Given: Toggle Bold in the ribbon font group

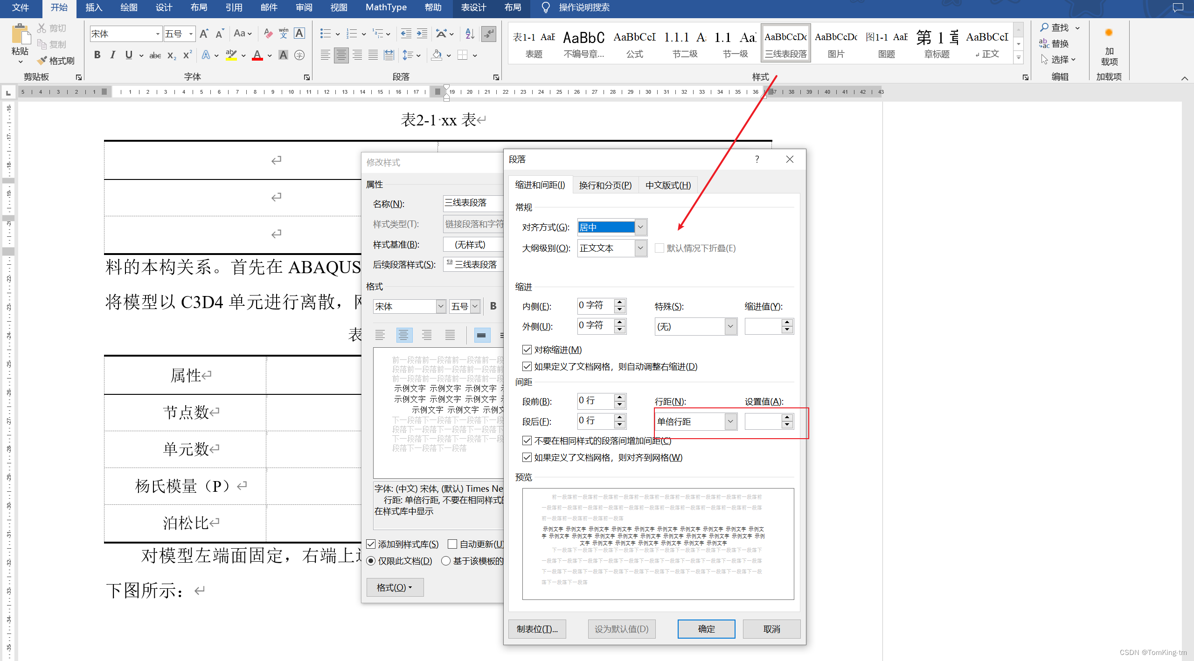Looking at the screenshot, I should [x=97, y=55].
